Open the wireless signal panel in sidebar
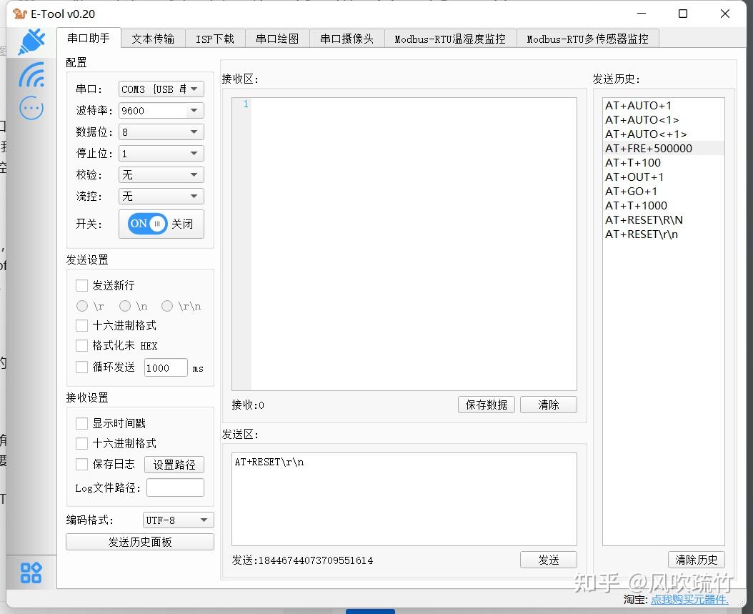The width and height of the screenshot is (753, 614). pyautogui.click(x=30, y=75)
